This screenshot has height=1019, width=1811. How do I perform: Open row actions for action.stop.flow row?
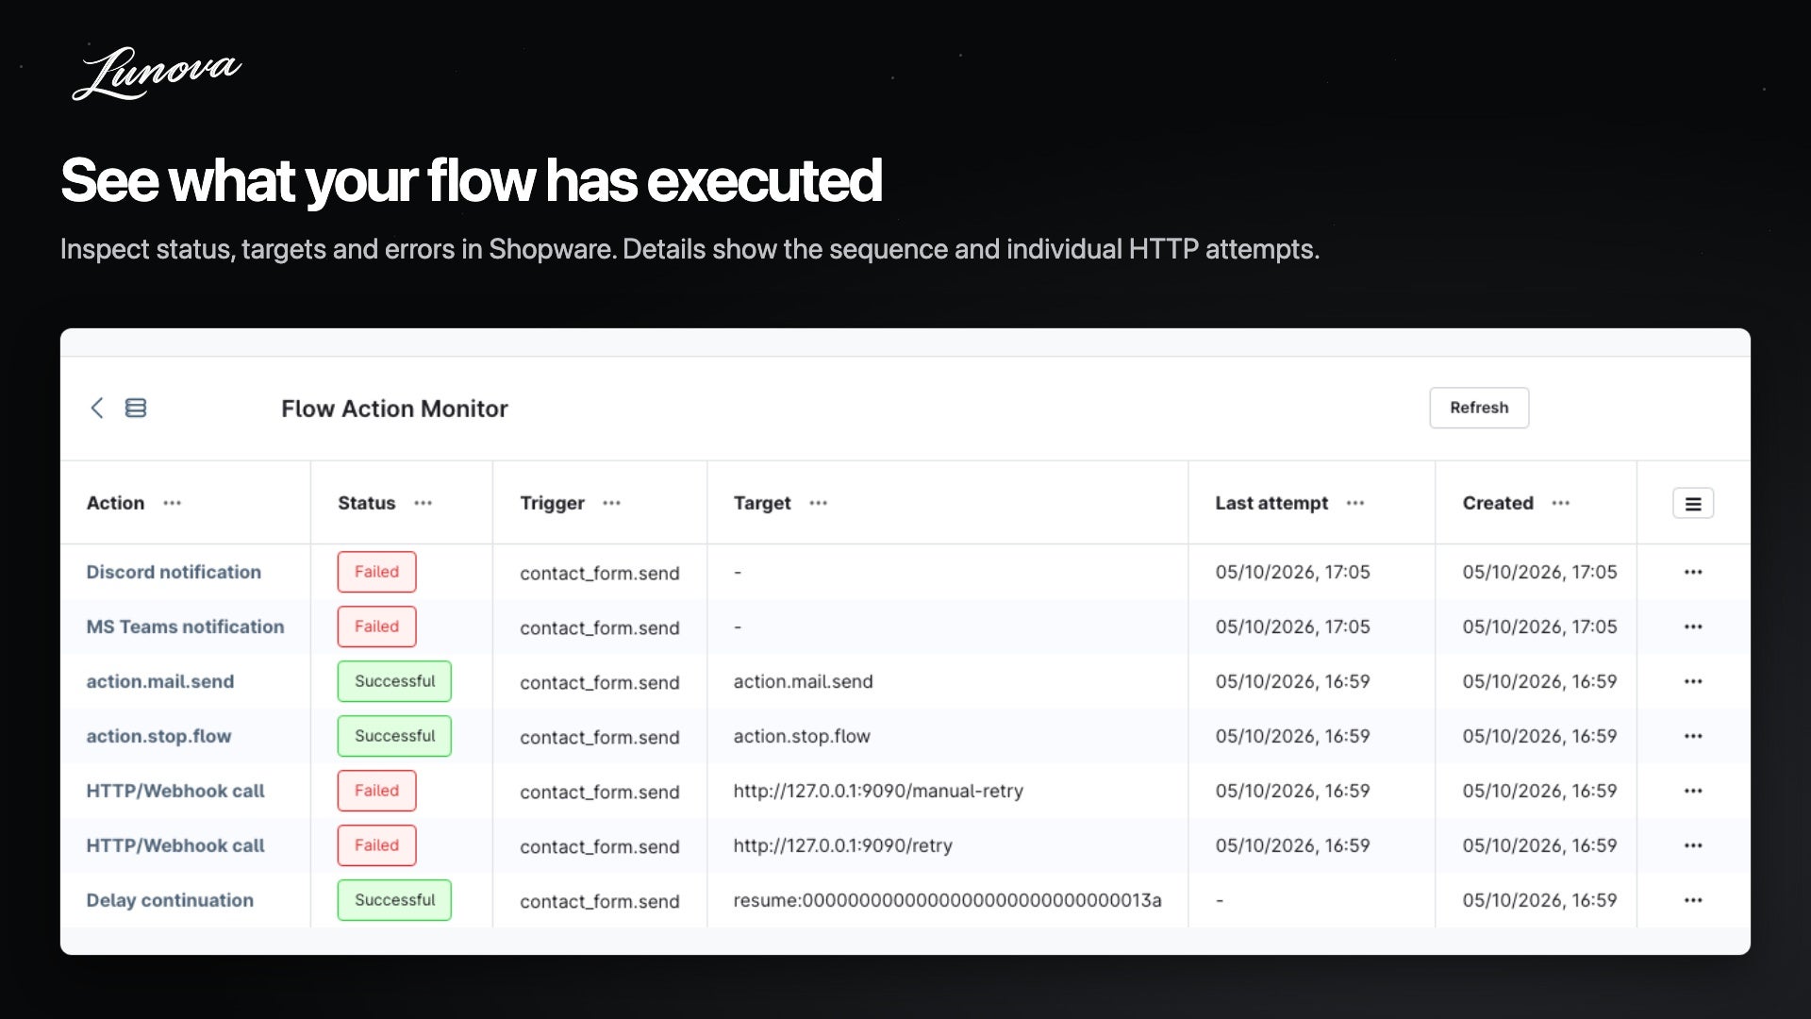tap(1693, 736)
